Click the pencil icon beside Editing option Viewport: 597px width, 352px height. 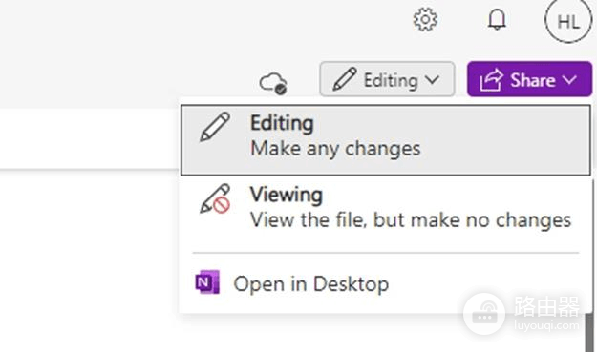pos(215,127)
